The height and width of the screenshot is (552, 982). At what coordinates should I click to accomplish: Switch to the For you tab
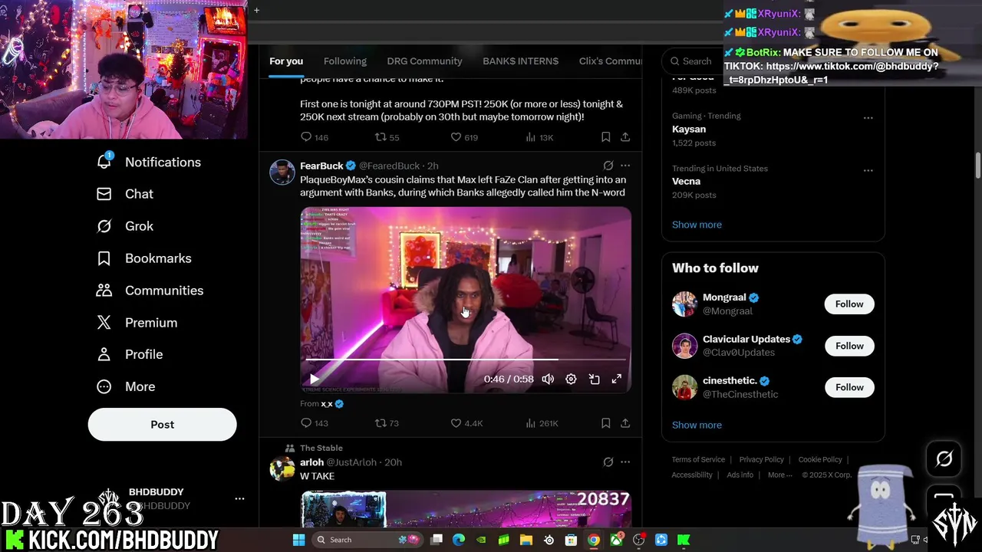click(286, 61)
